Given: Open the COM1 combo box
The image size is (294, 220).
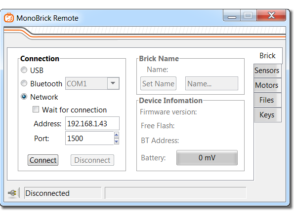Looking at the screenshot, I should [x=92, y=83].
